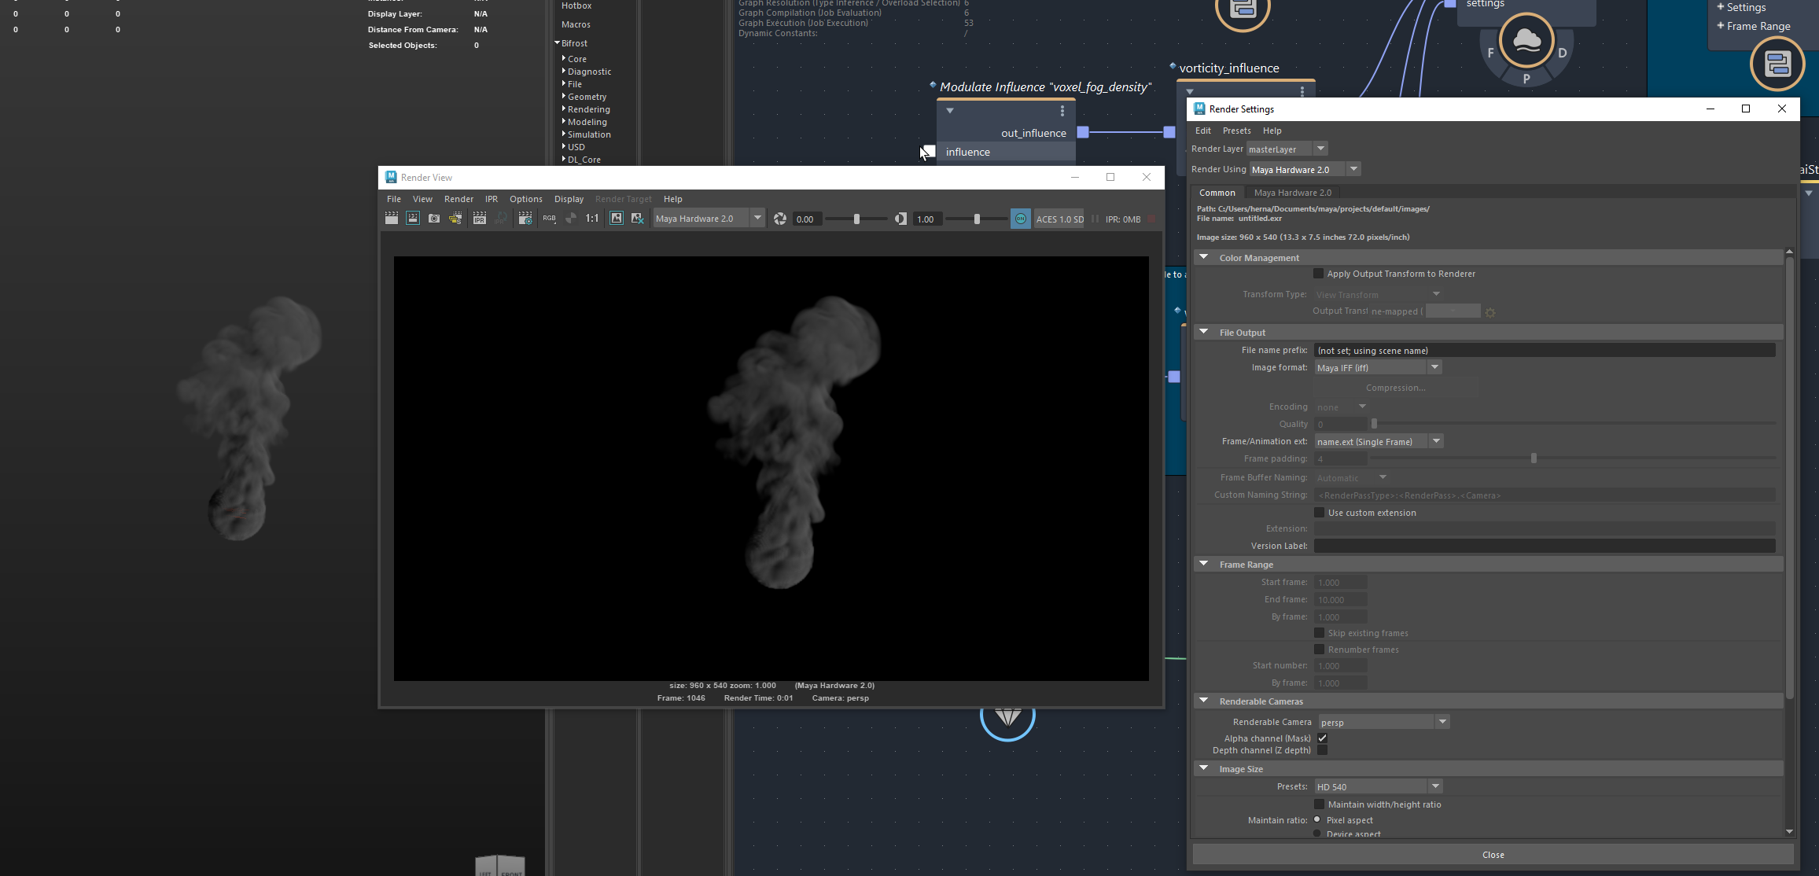Enable Skip existing frames

pos(1319,632)
